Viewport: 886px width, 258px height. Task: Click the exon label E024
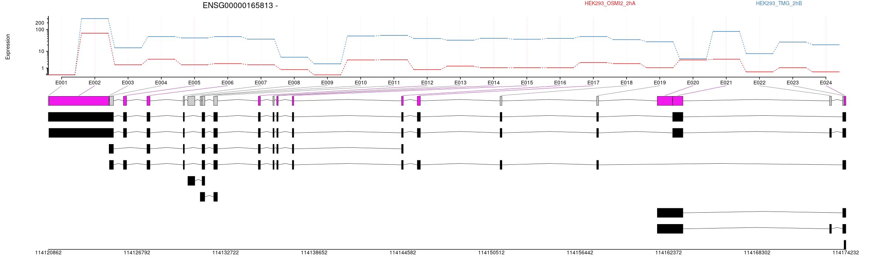coord(826,83)
